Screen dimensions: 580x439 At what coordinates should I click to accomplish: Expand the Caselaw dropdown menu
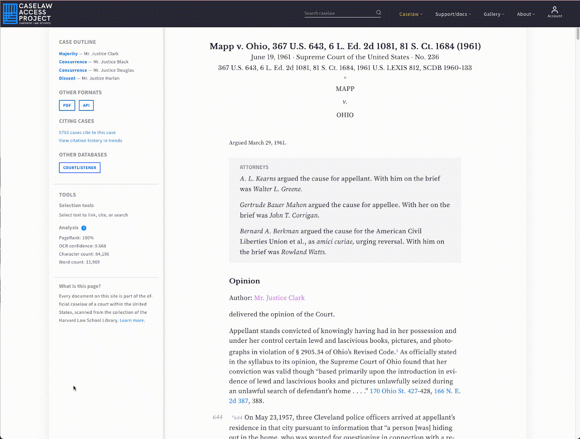point(411,14)
